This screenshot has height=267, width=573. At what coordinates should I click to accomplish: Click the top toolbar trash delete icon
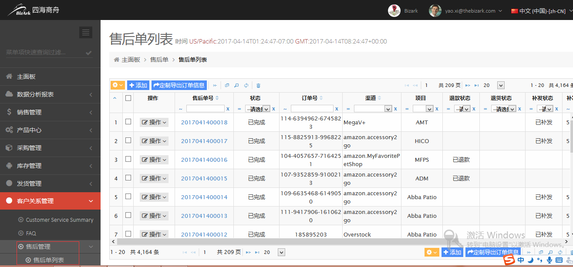[258, 86]
